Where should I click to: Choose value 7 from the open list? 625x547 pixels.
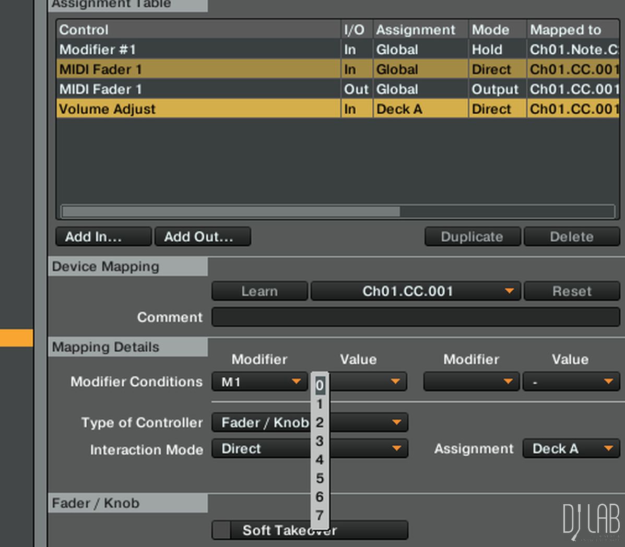coord(320,516)
